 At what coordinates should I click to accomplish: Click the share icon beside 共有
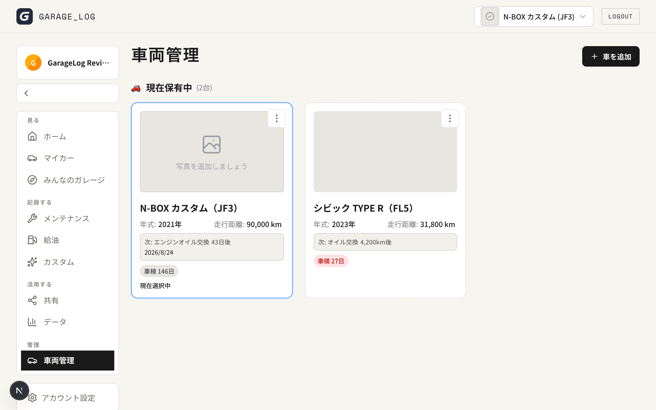point(32,300)
